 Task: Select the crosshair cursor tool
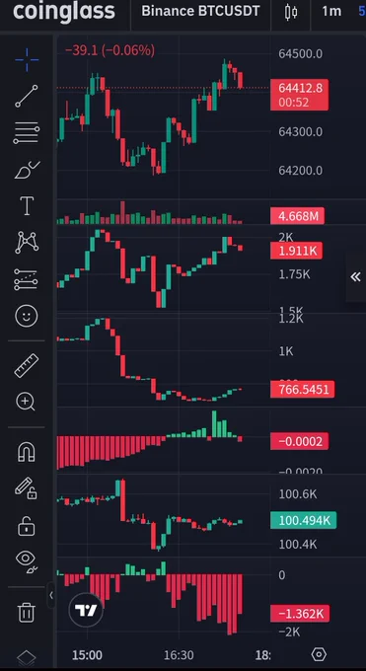(x=27, y=60)
